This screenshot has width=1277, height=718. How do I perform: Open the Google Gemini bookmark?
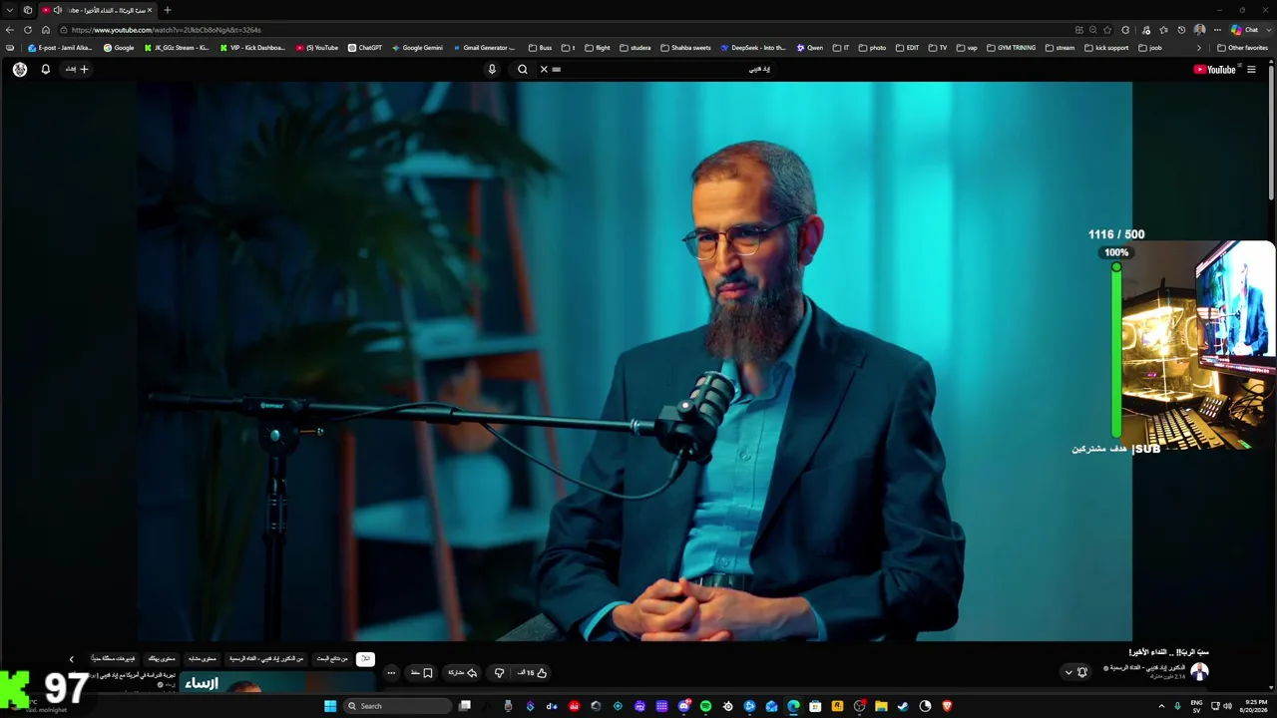pos(417,48)
